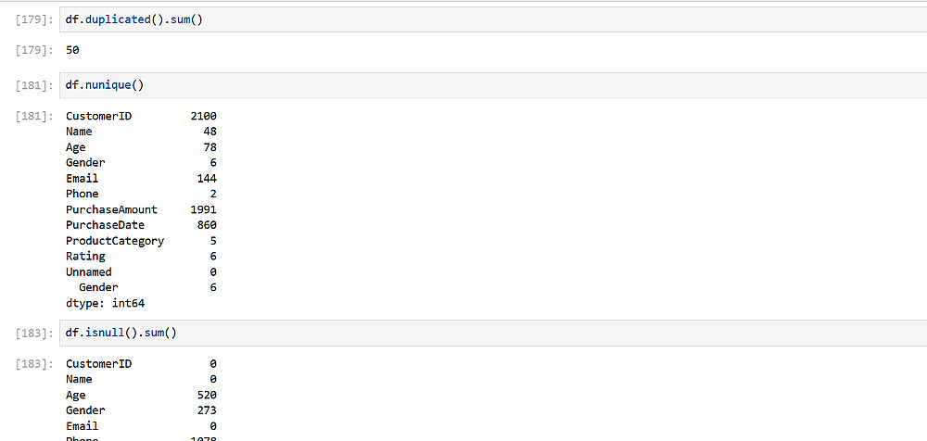The image size is (927, 441).
Task: Click the ProductCategory row label
Action: pyautogui.click(x=114, y=241)
